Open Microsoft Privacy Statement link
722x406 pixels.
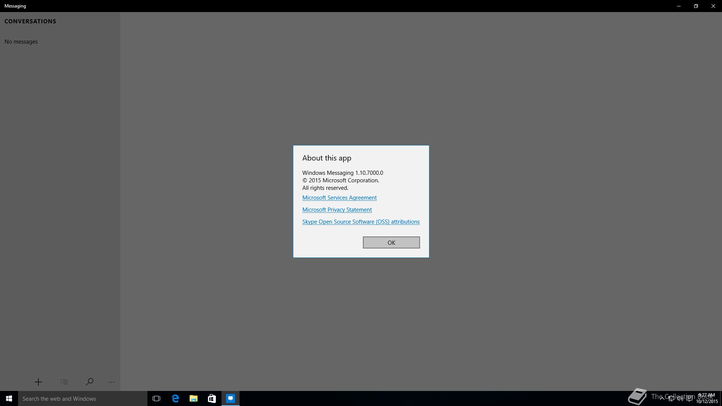(337, 210)
